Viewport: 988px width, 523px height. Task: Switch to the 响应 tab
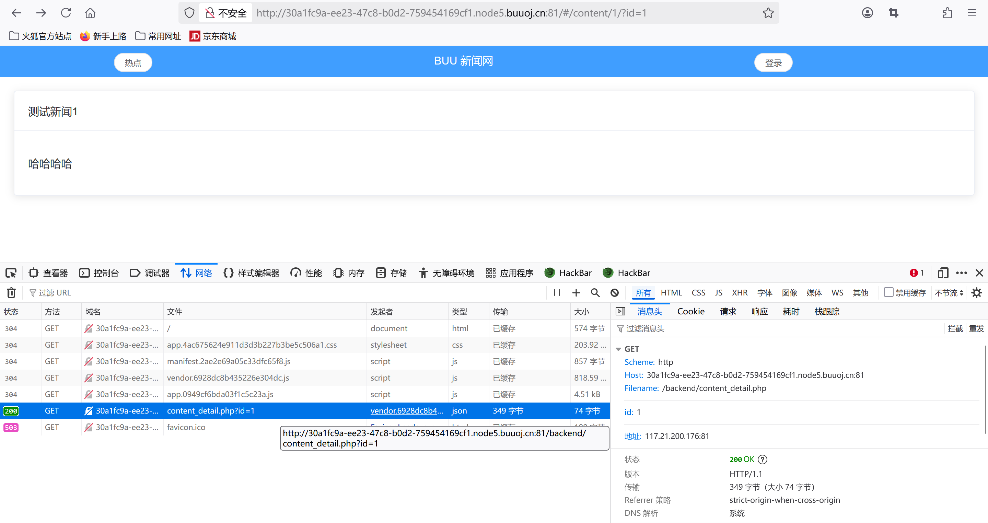[x=759, y=311]
